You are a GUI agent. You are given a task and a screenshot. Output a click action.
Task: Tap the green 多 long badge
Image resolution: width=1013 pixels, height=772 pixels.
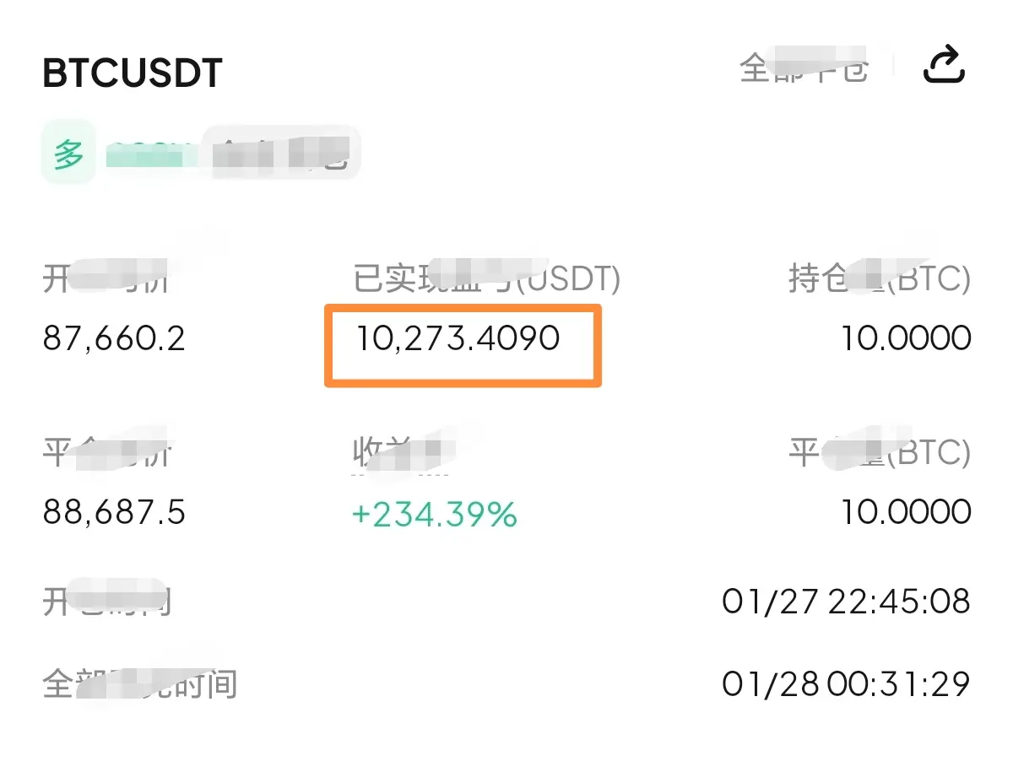68,156
